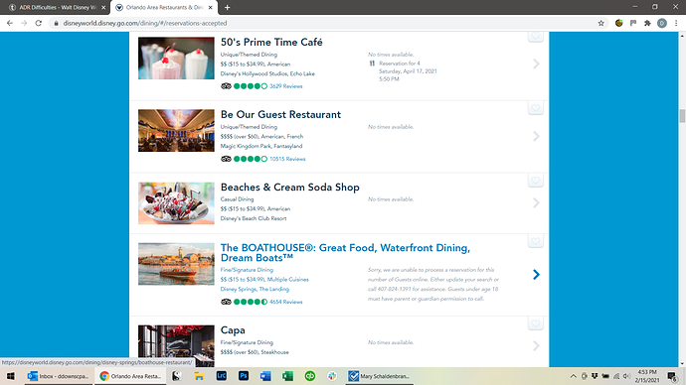
Task: Click the Capa dining room thumbnail
Action: pos(176,345)
